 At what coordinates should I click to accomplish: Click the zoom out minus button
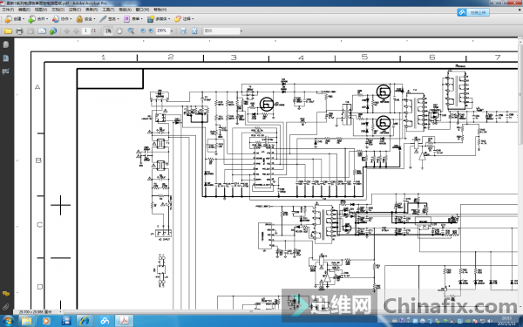[143, 31]
